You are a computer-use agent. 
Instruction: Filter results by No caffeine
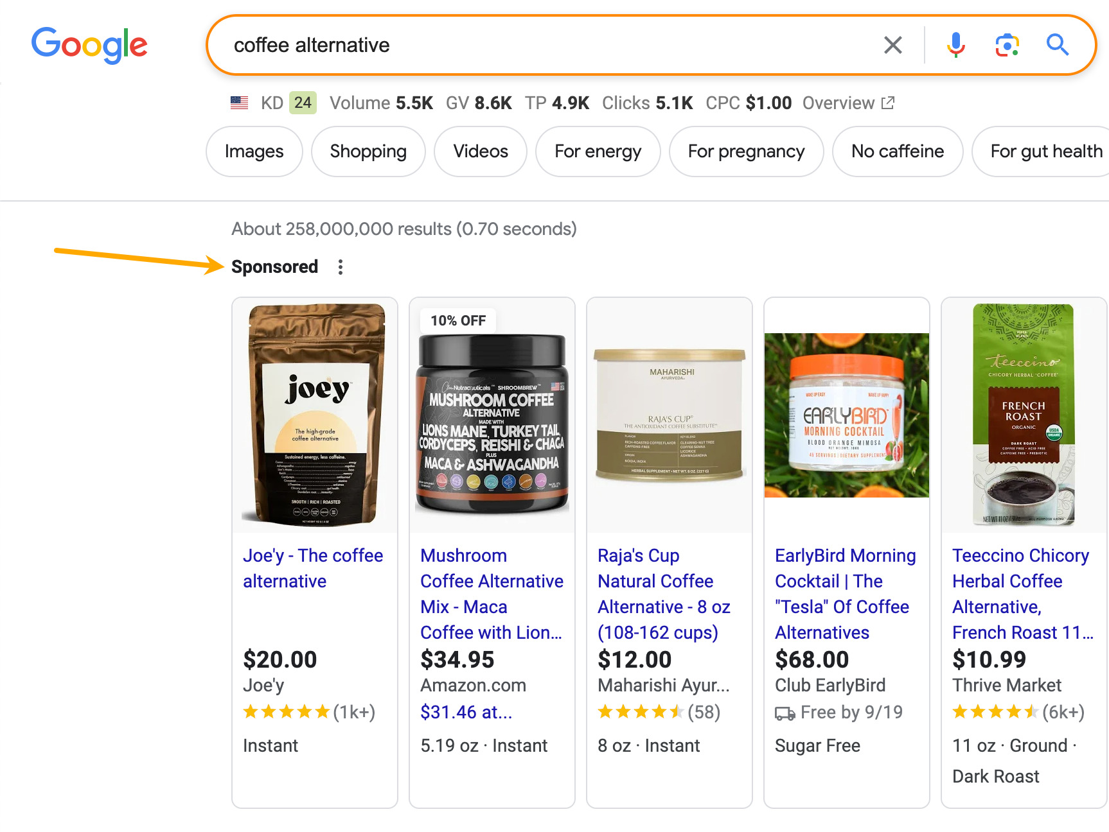(x=897, y=152)
